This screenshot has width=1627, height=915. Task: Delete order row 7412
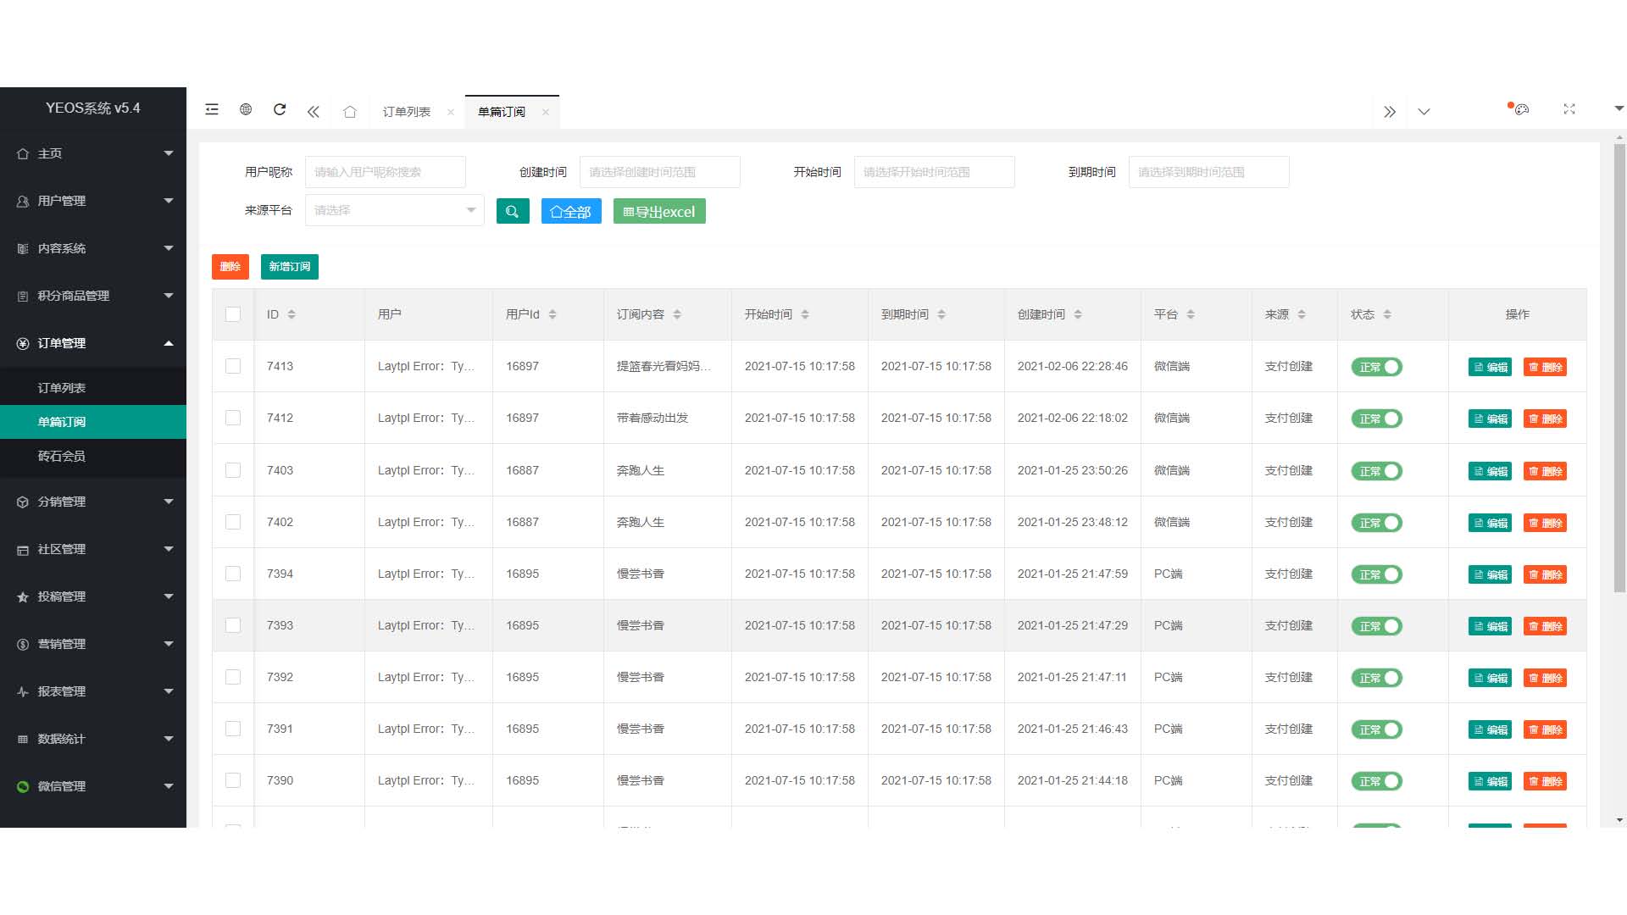[x=1545, y=419]
